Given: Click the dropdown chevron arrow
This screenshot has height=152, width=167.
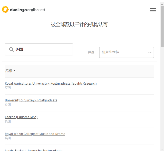Looking at the screenshot, I should (x=150, y=53).
